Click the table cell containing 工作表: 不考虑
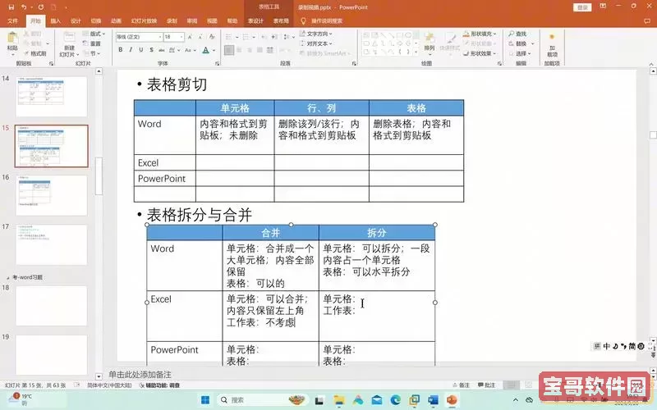 [271, 316]
